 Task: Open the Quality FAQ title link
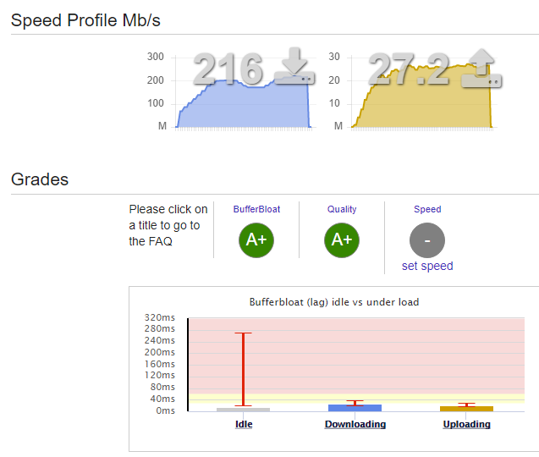[342, 209]
